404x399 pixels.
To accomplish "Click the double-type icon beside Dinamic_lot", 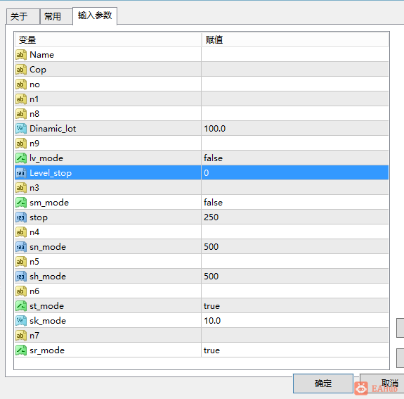I will (21, 129).
